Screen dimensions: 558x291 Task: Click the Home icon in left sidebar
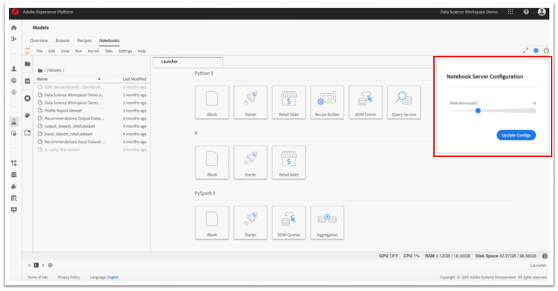tap(14, 28)
